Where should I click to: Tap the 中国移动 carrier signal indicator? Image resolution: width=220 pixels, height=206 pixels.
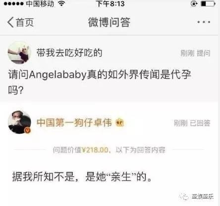29,3
